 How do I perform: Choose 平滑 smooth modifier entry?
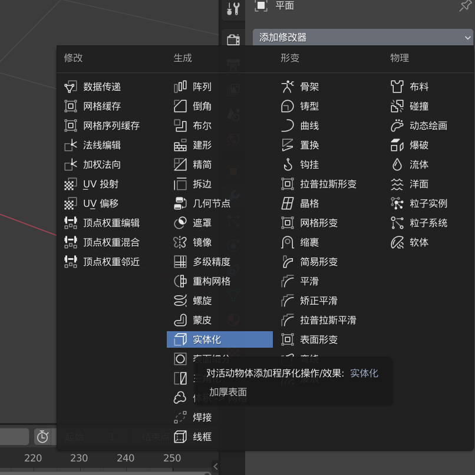329,281
